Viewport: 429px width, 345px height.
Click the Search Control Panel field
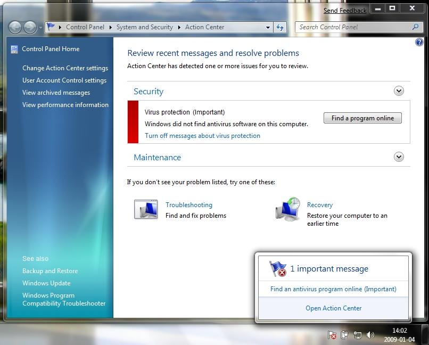(351, 27)
